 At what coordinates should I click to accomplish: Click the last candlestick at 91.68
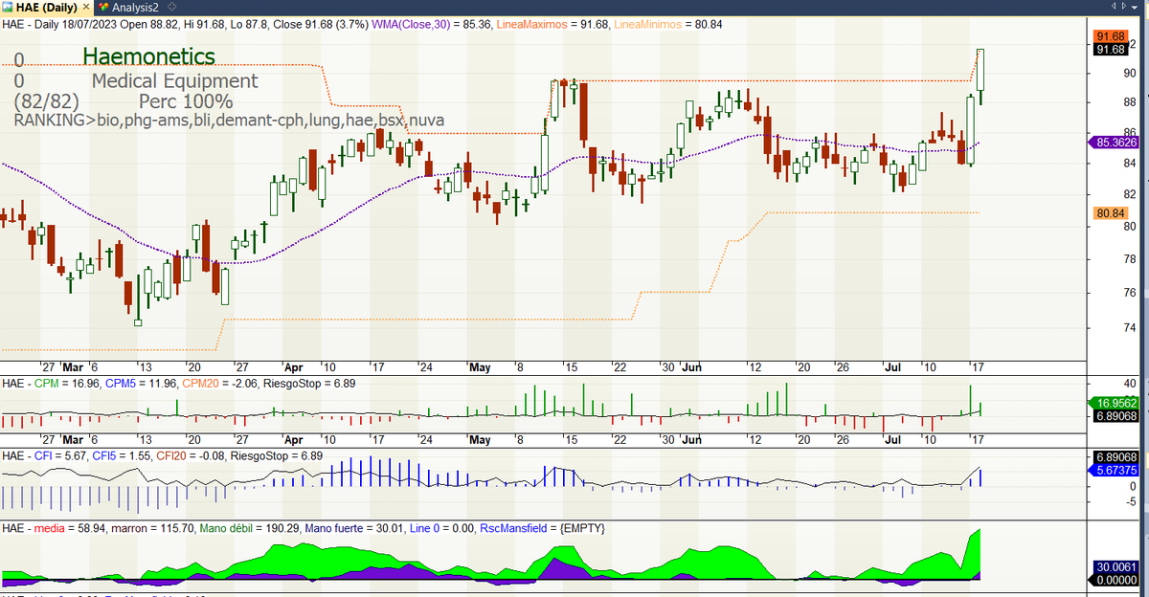pos(981,77)
